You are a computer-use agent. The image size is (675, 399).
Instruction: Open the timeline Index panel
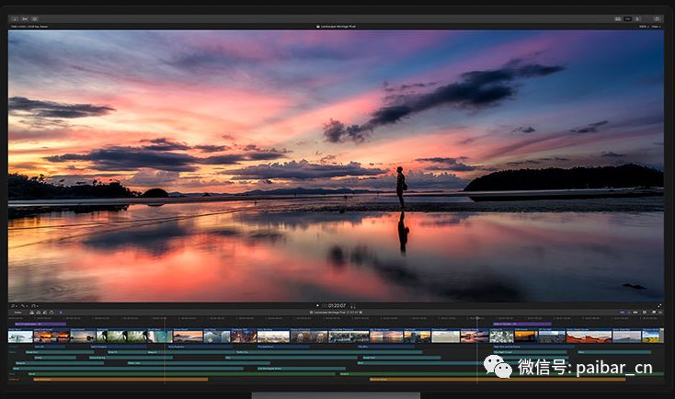[17, 313]
